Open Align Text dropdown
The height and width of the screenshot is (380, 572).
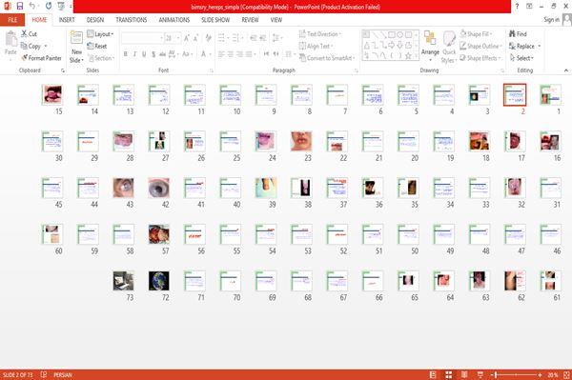point(317,46)
